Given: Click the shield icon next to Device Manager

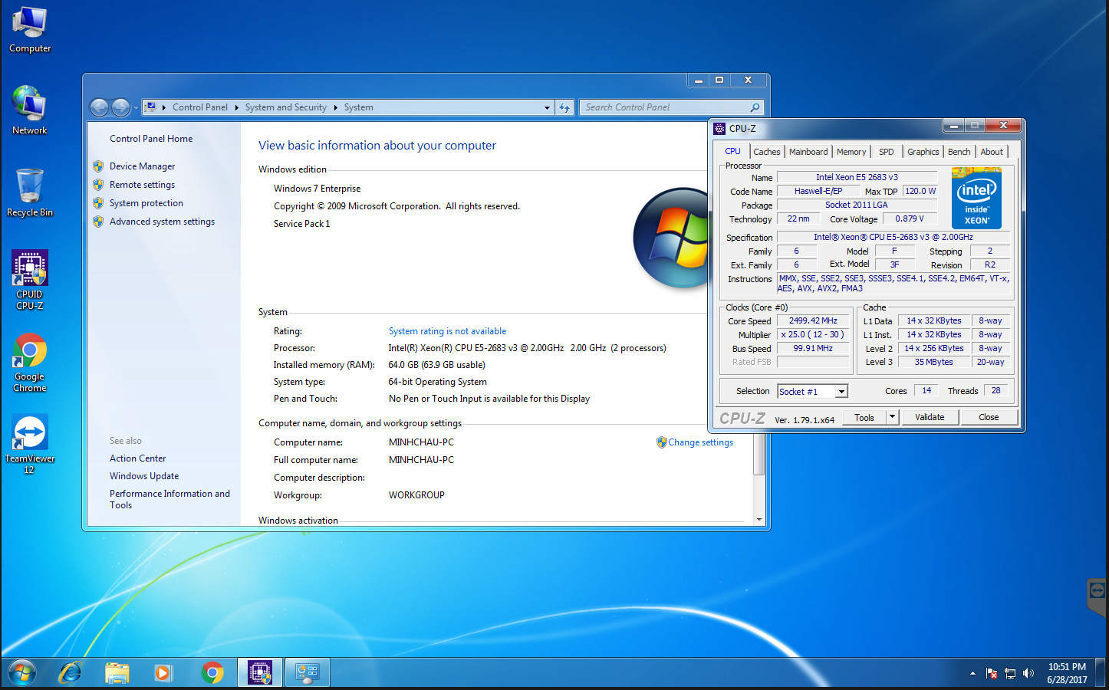Looking at the screenshot, I should click(98, 166).
